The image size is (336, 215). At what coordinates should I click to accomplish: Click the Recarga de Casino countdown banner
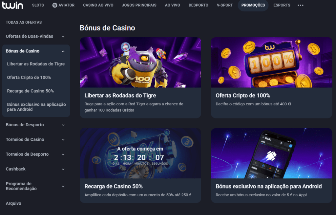pyautogui.click(x=140, y=153)
